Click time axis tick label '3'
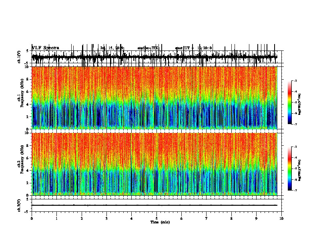 pos(106,219)
